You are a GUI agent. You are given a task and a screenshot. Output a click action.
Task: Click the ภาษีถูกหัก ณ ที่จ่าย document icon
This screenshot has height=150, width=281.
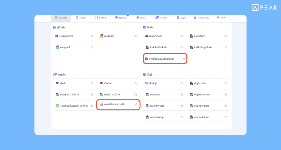coord(57,95)
